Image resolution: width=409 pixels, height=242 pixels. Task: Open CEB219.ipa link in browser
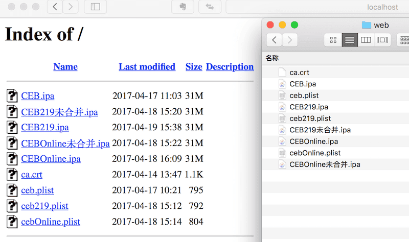pyautogui.click(x=45, y=128)
